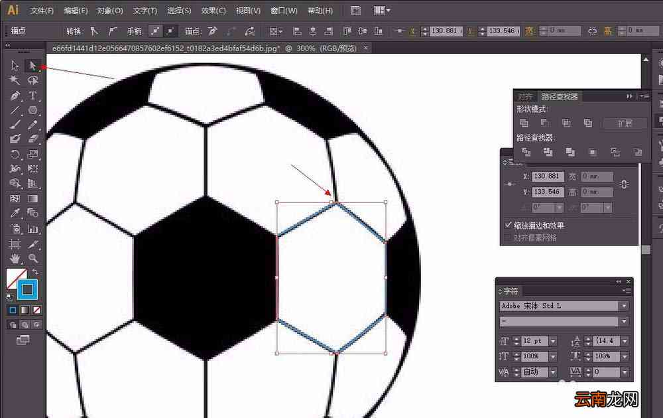The width and height of the screenshot is (663, 418).
Task: Click Minus Front in Pathfinder shape modes
Action: click(544, 123)
